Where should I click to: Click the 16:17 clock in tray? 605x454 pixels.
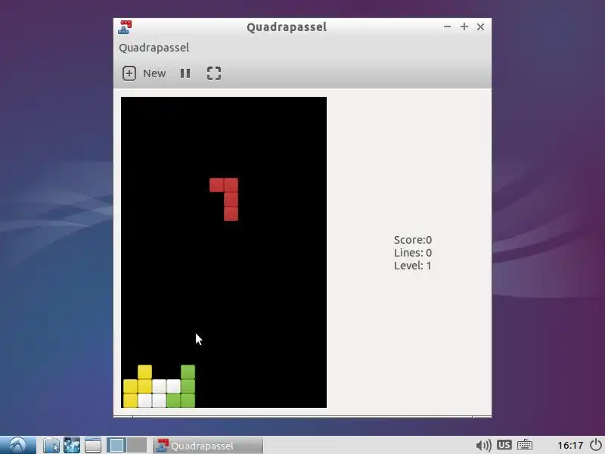click(570, 446)
